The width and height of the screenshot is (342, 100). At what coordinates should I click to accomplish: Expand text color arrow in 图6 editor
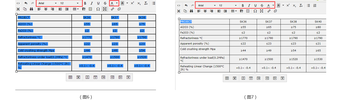point(117,3)
